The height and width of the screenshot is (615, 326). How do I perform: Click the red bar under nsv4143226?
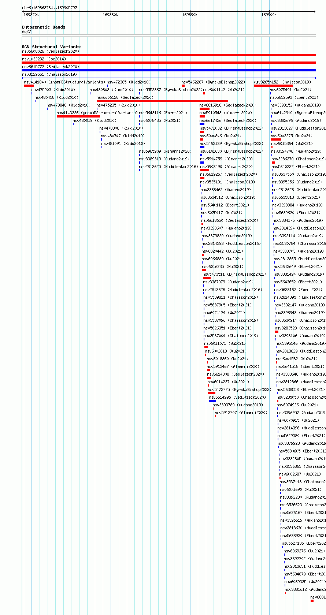(78, 116)
